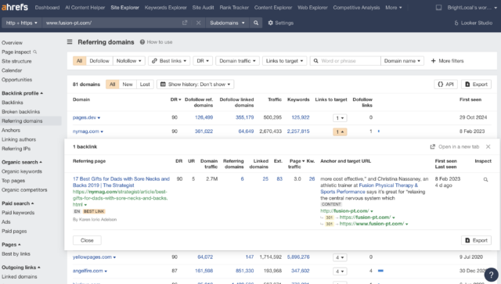Expand links to target for angelfire.com
Screen dimensions: 501x284
(x=340, y=271)
